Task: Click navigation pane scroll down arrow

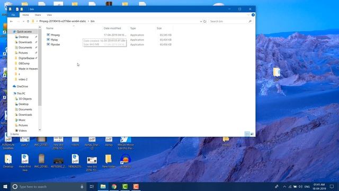Action: [40, 129]
